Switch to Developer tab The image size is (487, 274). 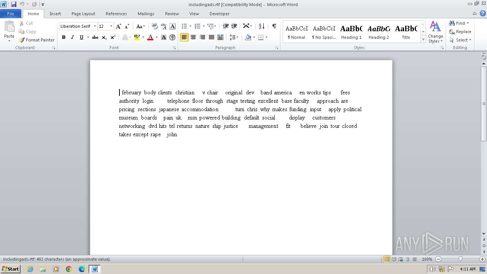click(x=220, y=13)
